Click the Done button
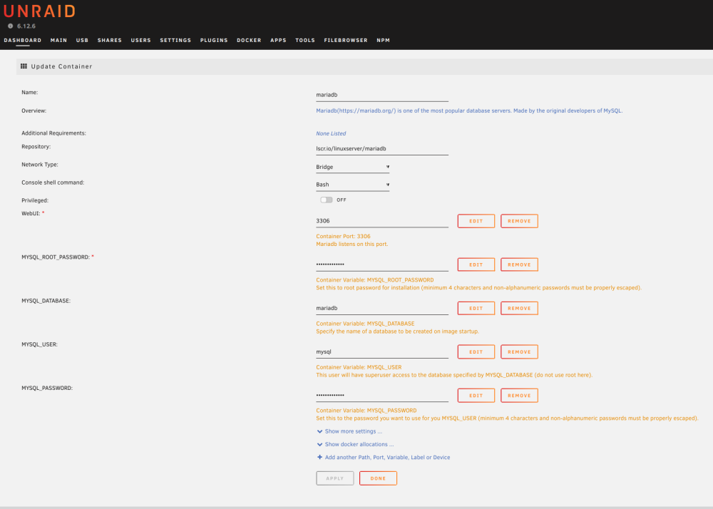 (x=378, y=478)
